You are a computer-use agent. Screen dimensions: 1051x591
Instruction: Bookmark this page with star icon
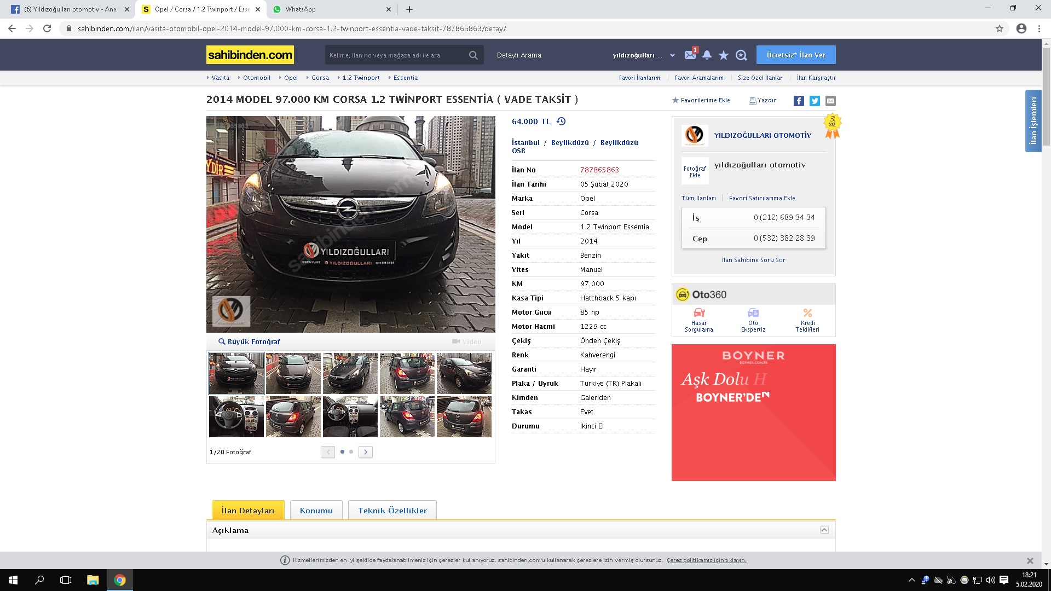tap(1000, 28)
